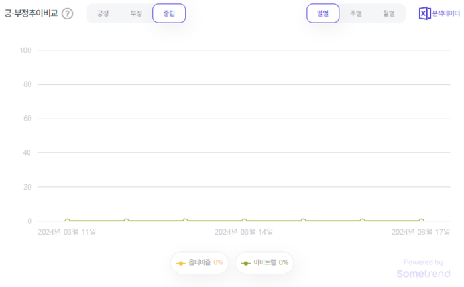Switch to the 긍정 sentiment tab

click(x=103, y=13)
